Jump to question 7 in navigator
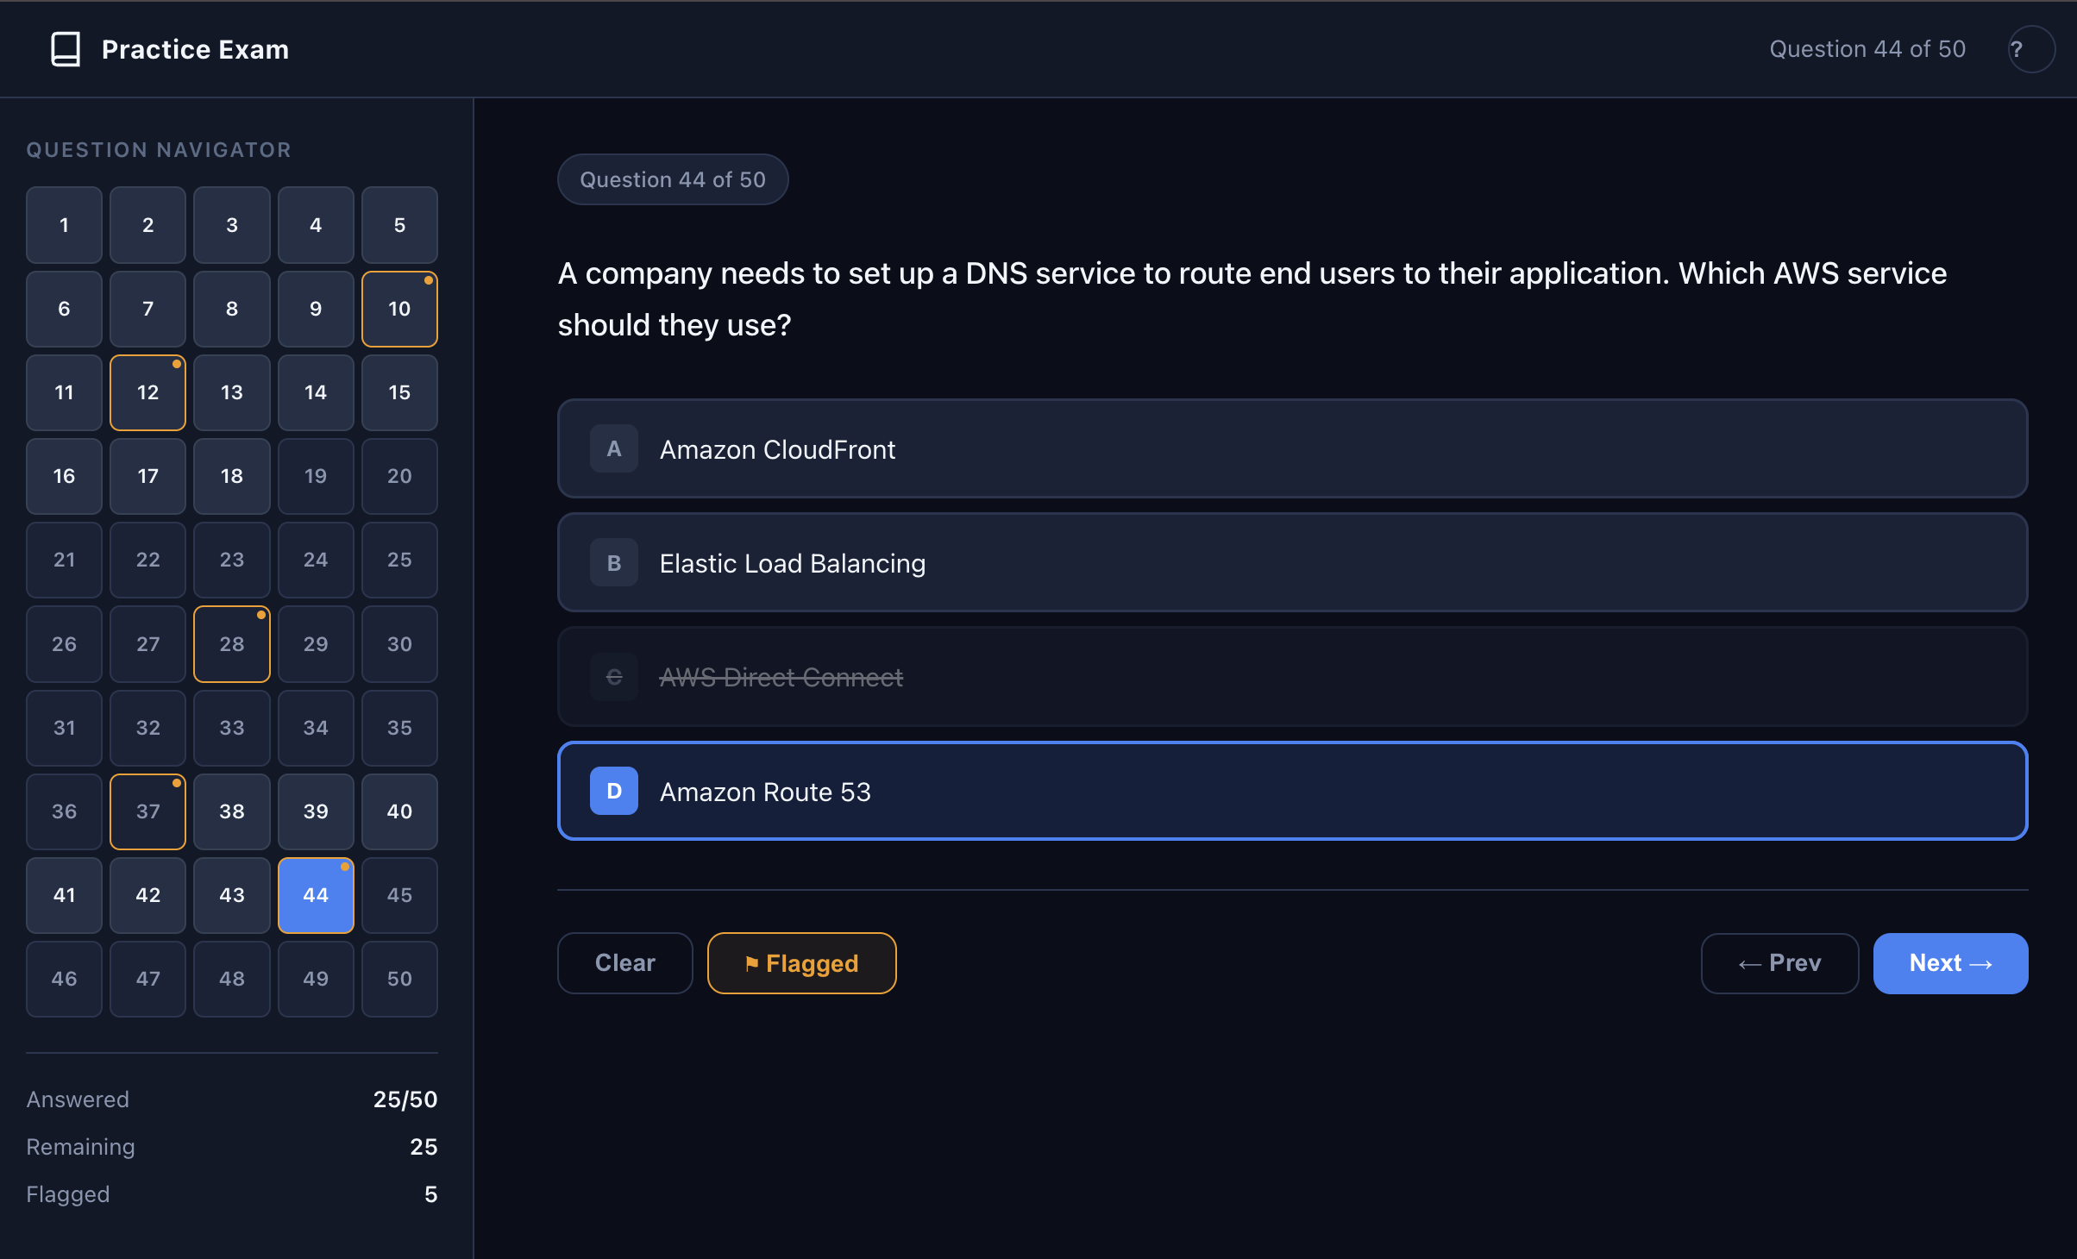 (147, 309)
